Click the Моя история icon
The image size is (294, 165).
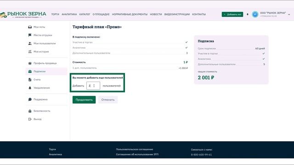tap(30, 52)
